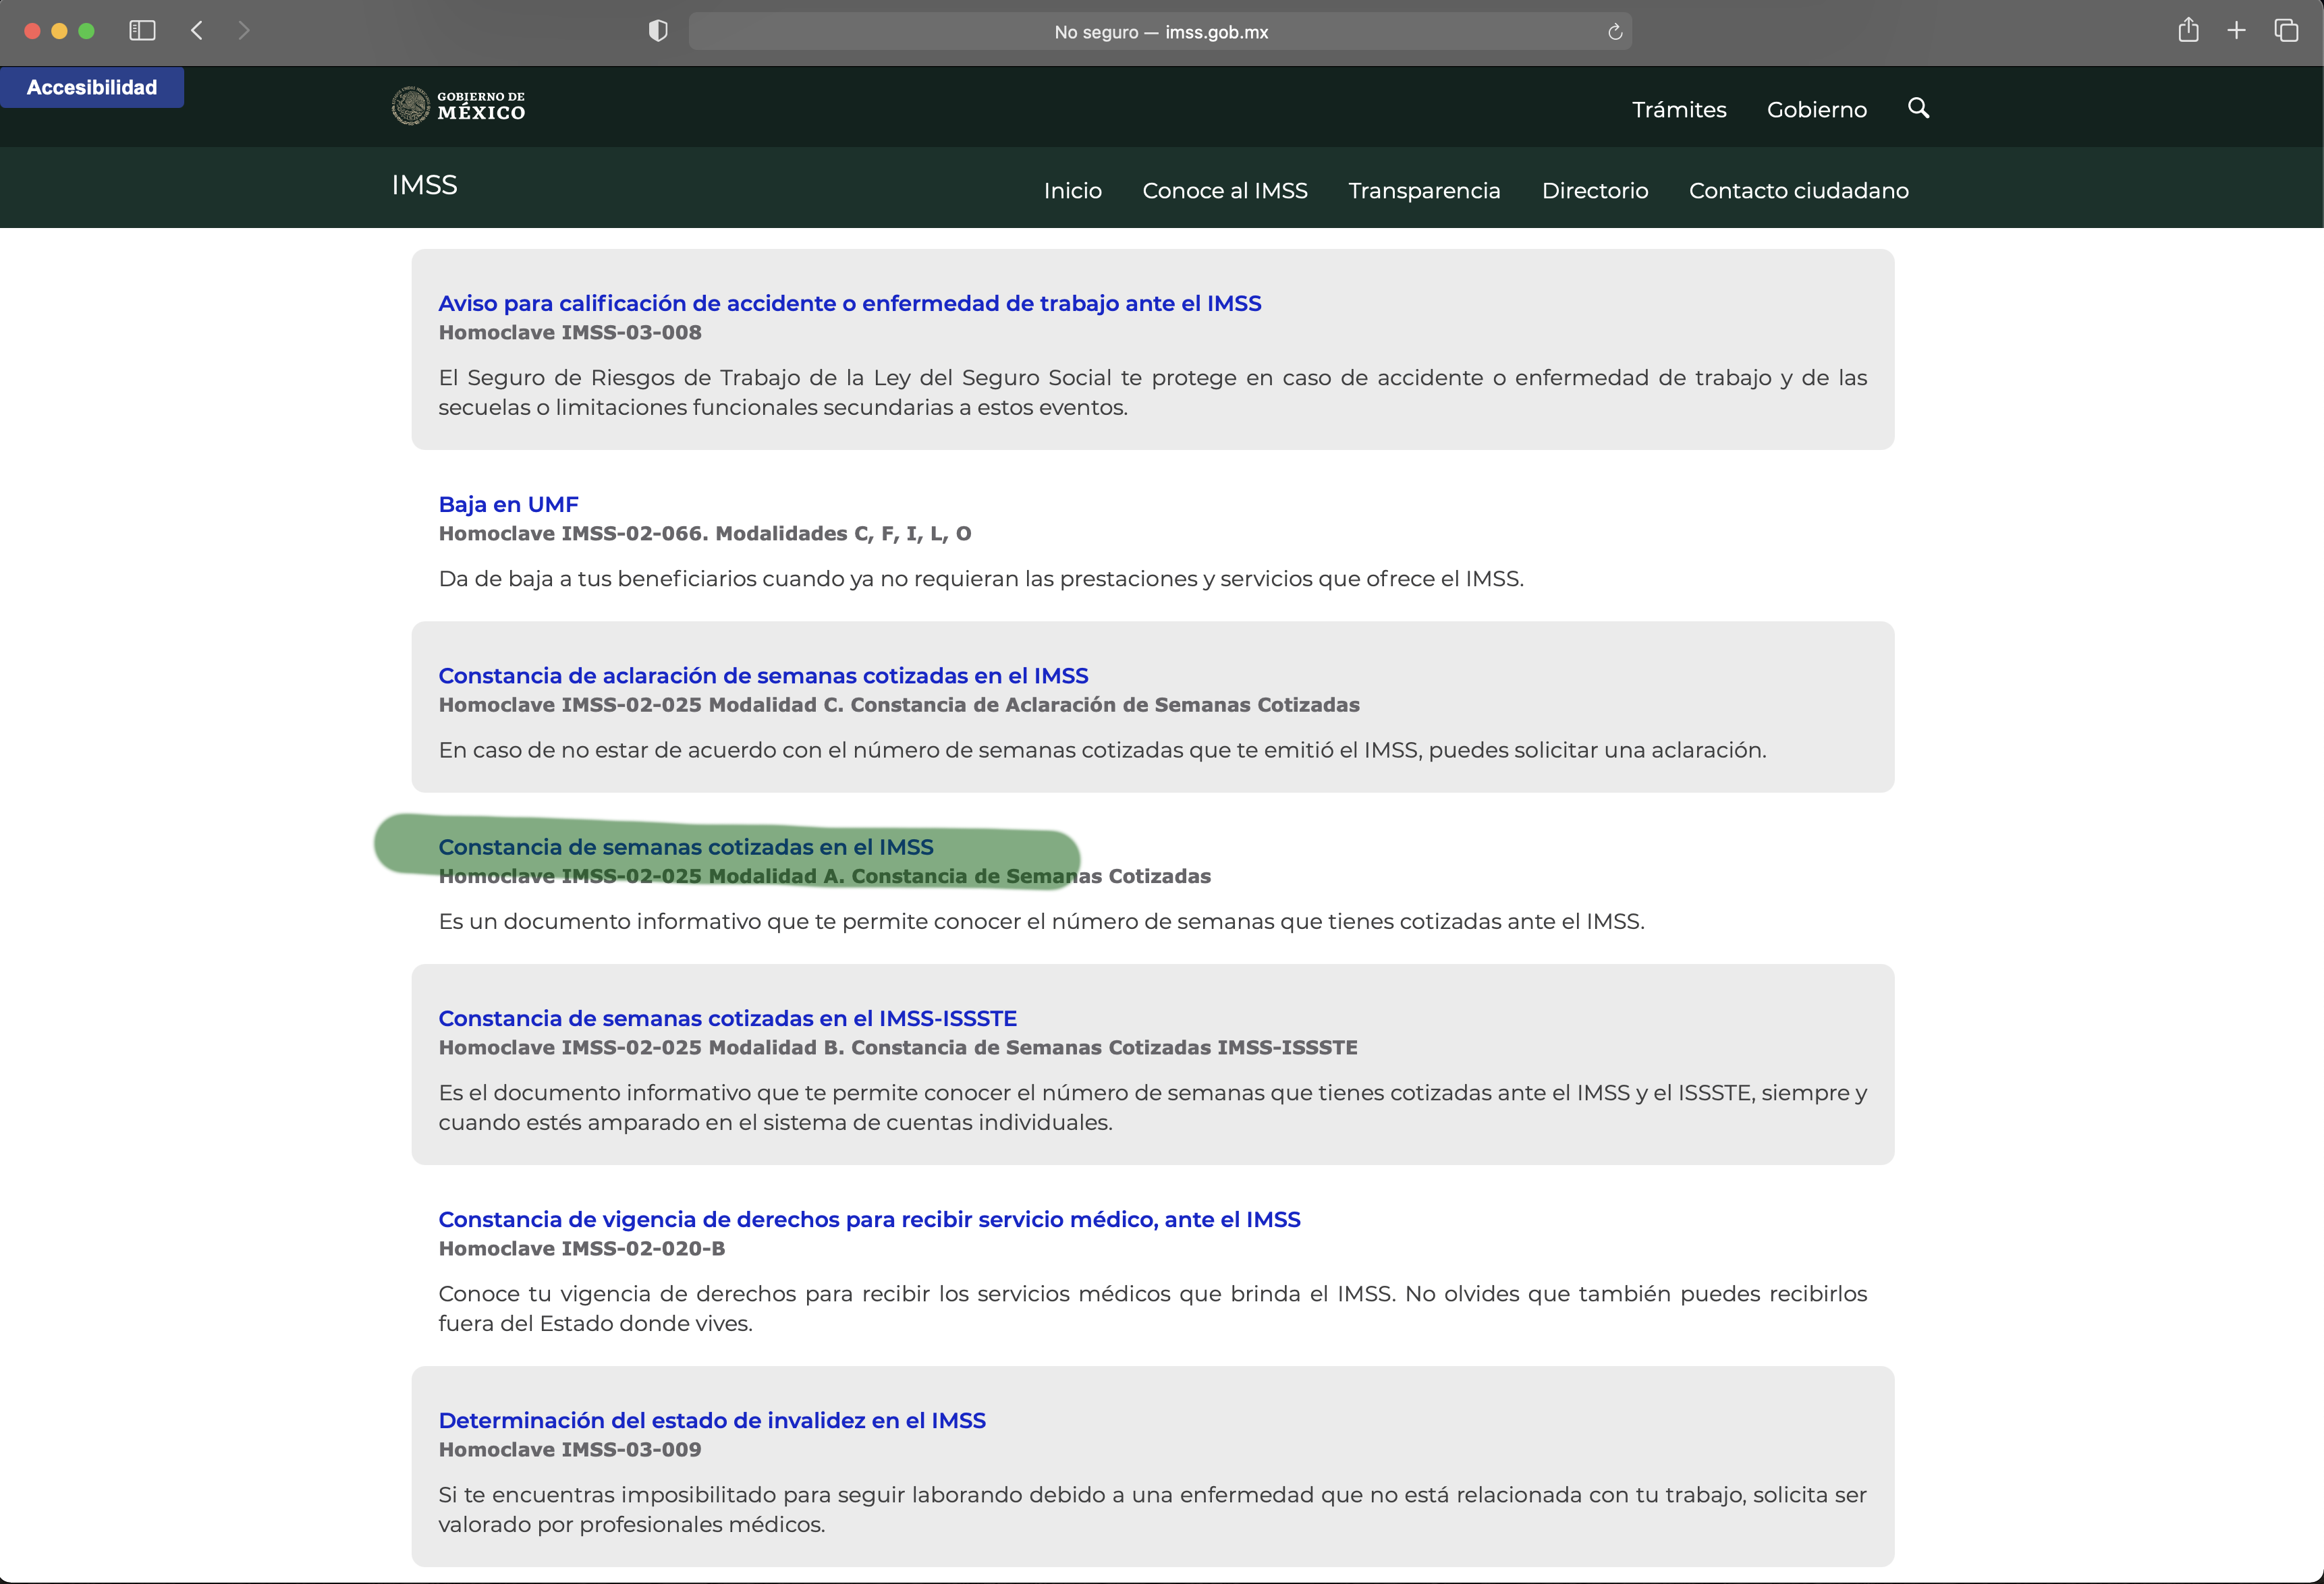Click the Gobierno de México logo
Image resolution: width=2324 pixels, height=1584 pixels.
(x=458, y=106)
